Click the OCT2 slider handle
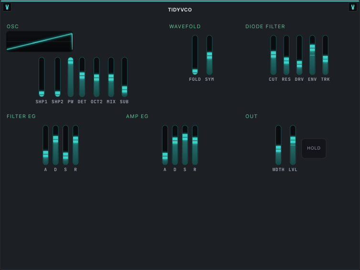 (x=96, y=77)
